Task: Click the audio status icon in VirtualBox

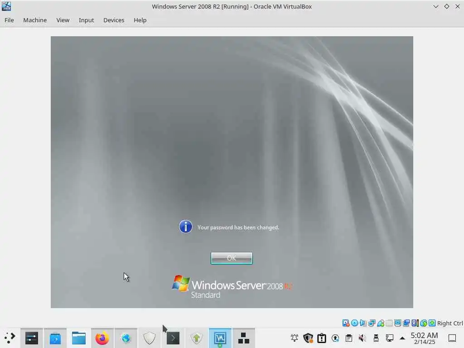Action: tap(363, 323)
